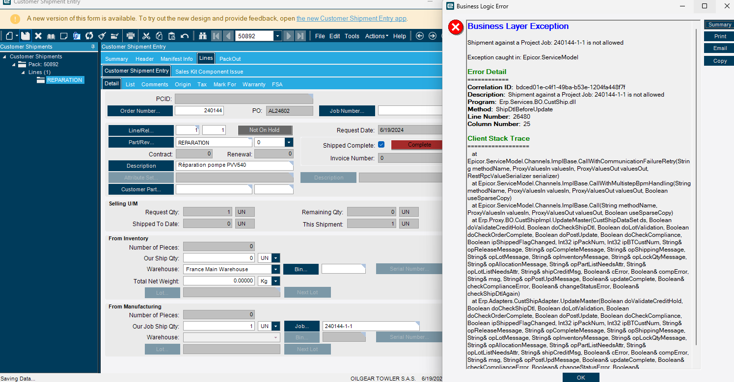Click the Clear brush icon
Screen dimensions: 734x382
coord(102,36)
